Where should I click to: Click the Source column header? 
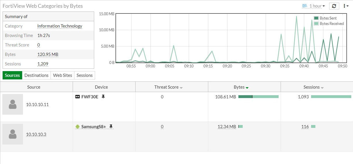[34, 87]
